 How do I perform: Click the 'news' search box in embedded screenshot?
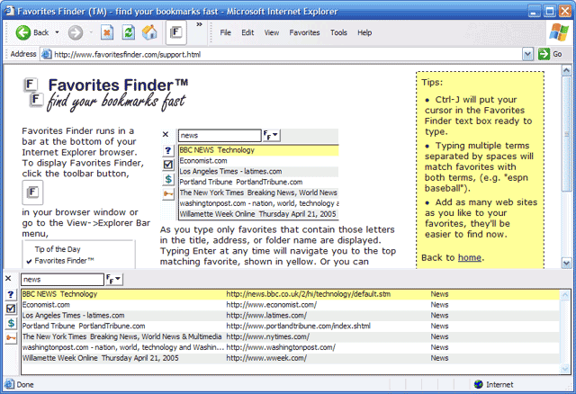220,135
